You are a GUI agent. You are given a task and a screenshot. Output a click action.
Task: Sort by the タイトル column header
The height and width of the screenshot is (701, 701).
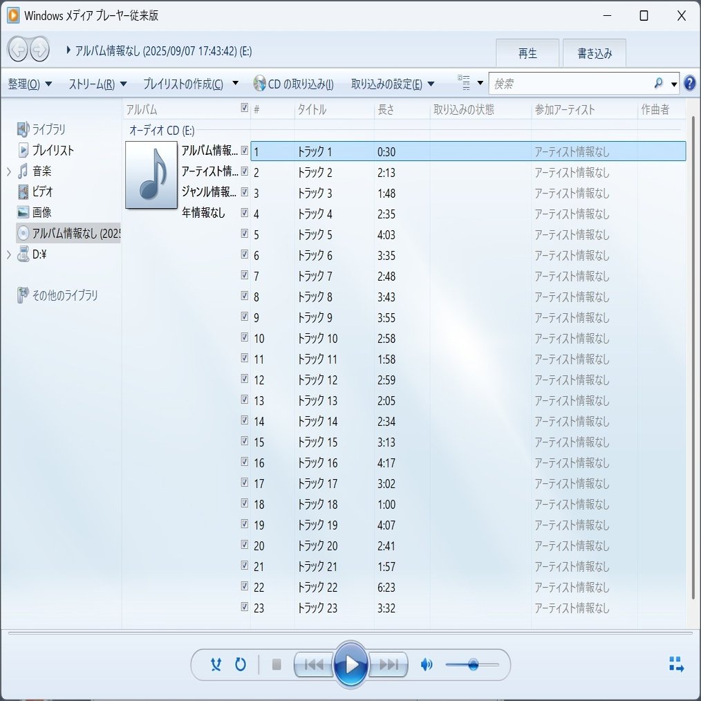click(x=334, y=109)
